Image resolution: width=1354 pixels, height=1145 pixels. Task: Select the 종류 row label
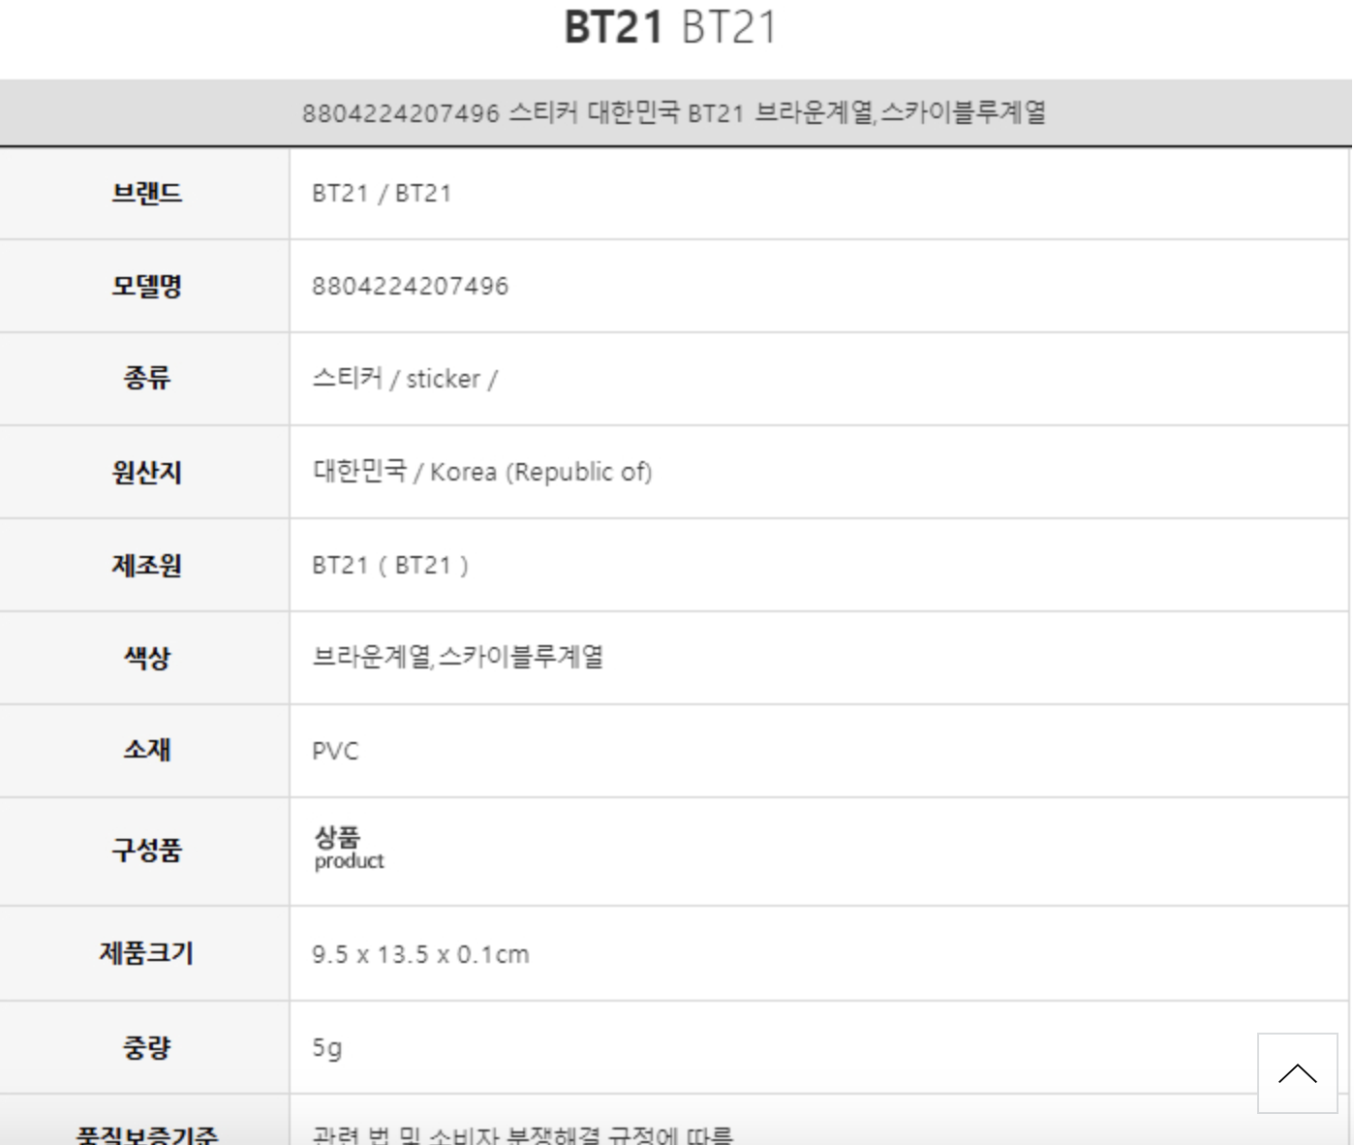tap(146, 378)
